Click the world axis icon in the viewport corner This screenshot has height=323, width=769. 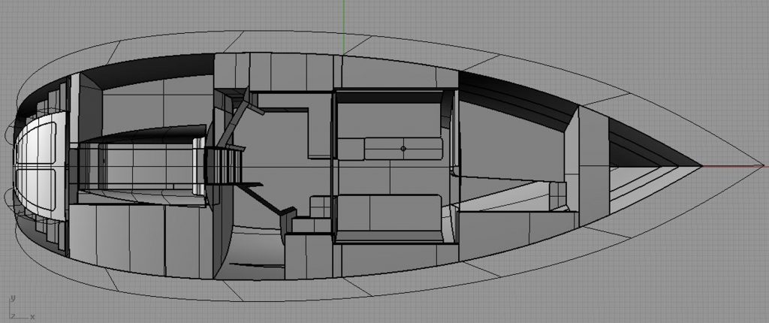pos(20,308)
